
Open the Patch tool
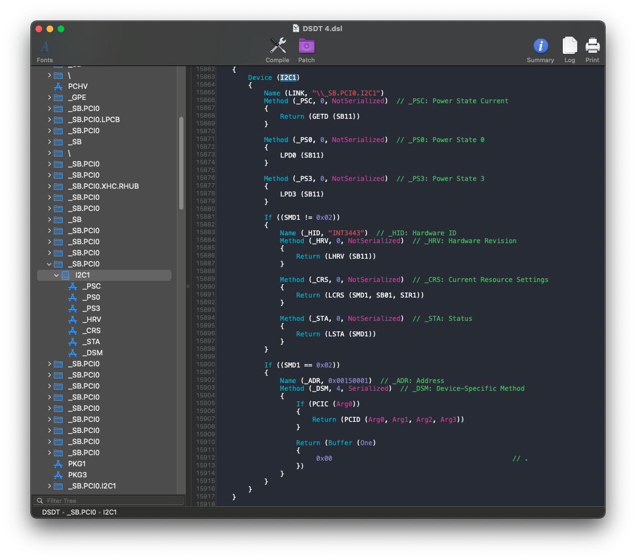[x=306, y=46]
